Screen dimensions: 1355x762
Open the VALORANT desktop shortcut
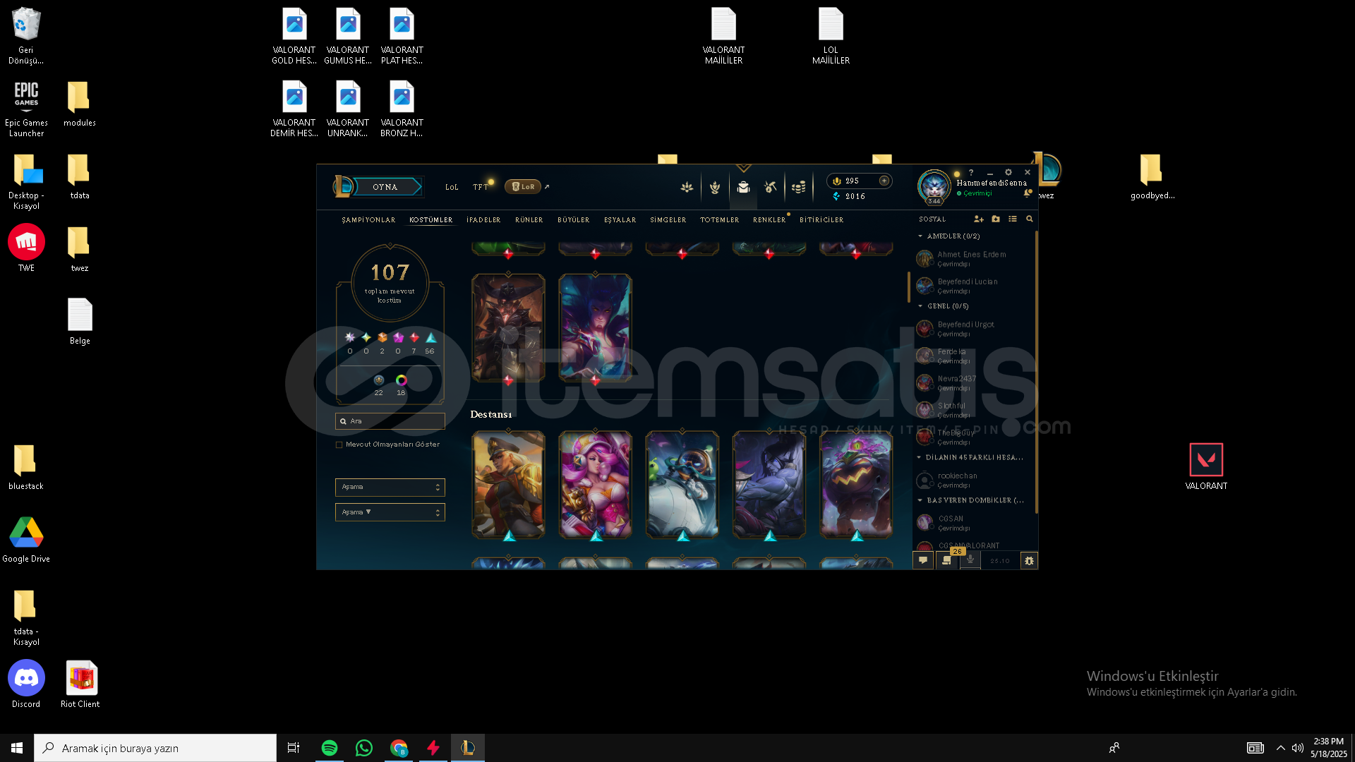[1206, 466]
